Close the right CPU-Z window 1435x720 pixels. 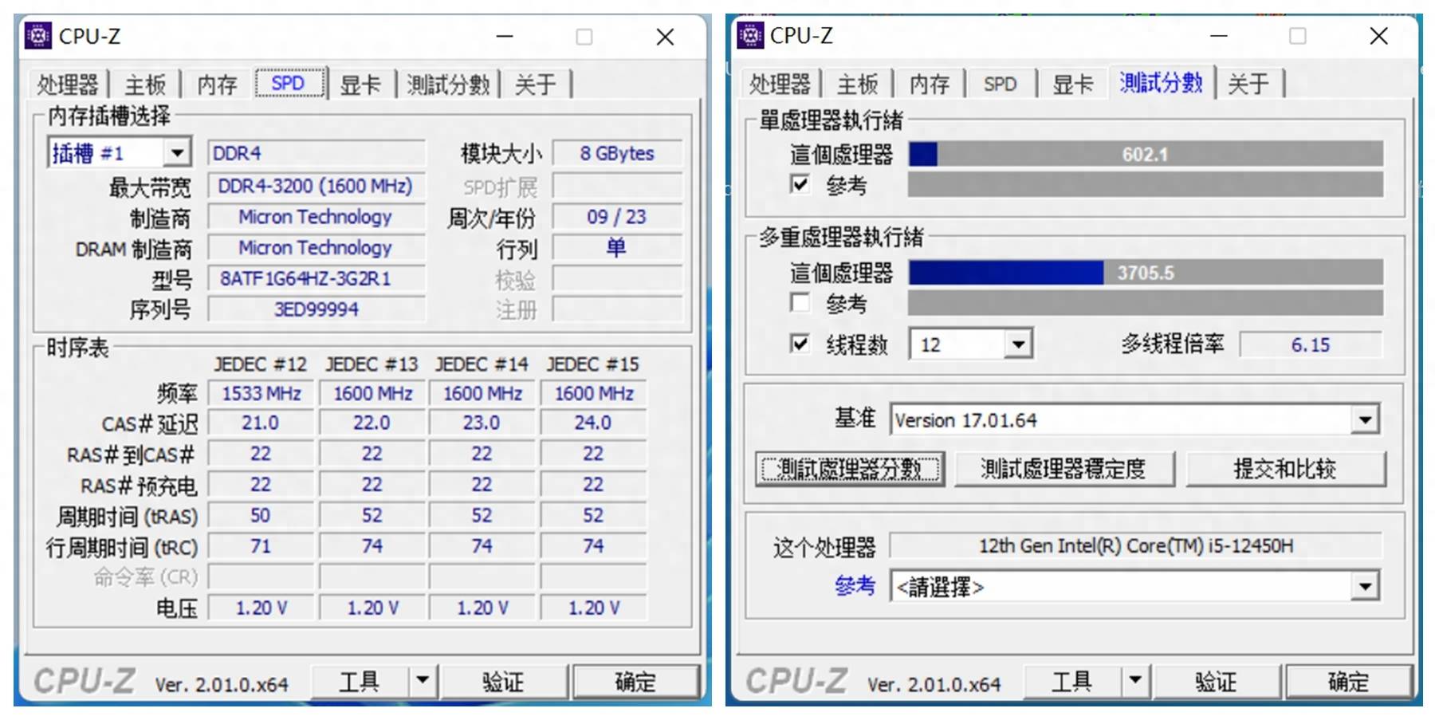1378,36
